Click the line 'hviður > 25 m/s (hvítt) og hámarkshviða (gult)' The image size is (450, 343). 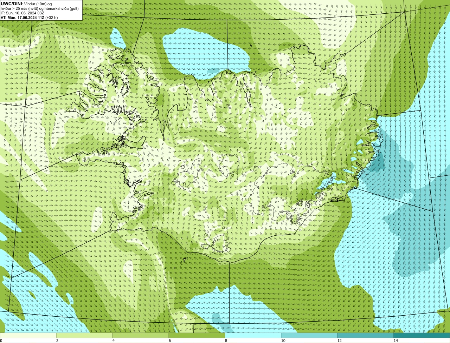coord(40,8)
